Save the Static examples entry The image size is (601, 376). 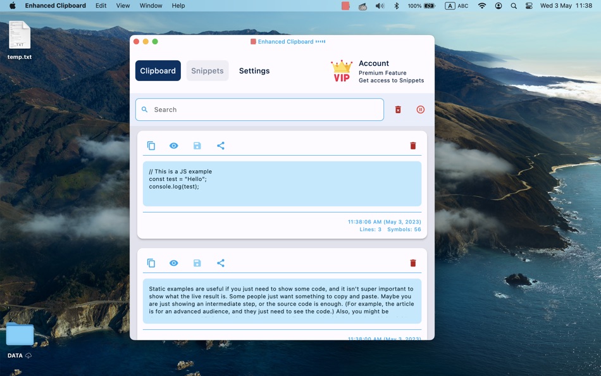[197, 263]
